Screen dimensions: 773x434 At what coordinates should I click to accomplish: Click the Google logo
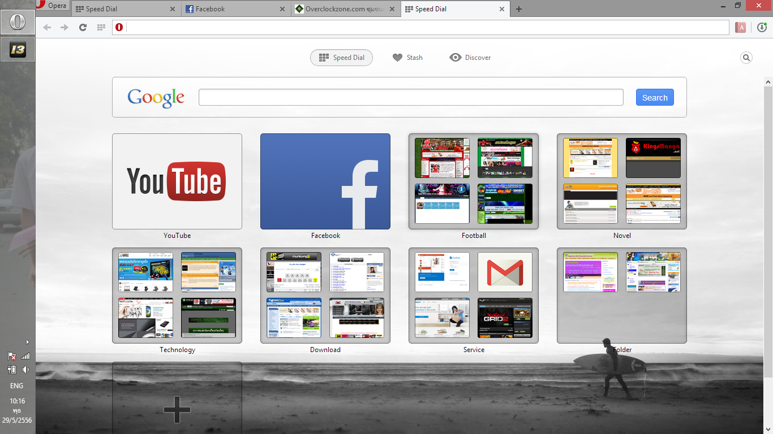coord(156,98)
